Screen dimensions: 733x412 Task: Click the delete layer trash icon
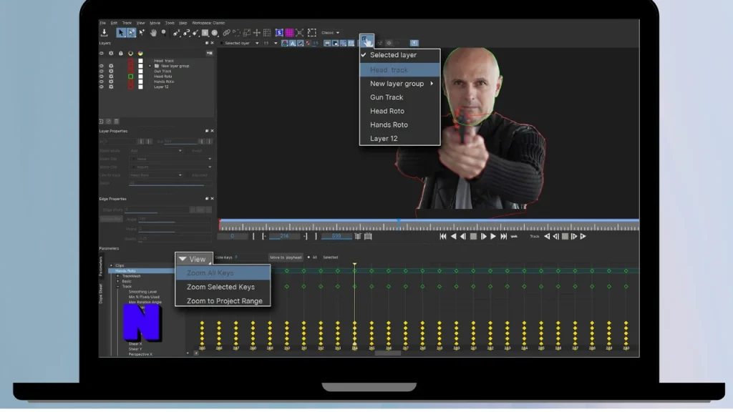117,122
